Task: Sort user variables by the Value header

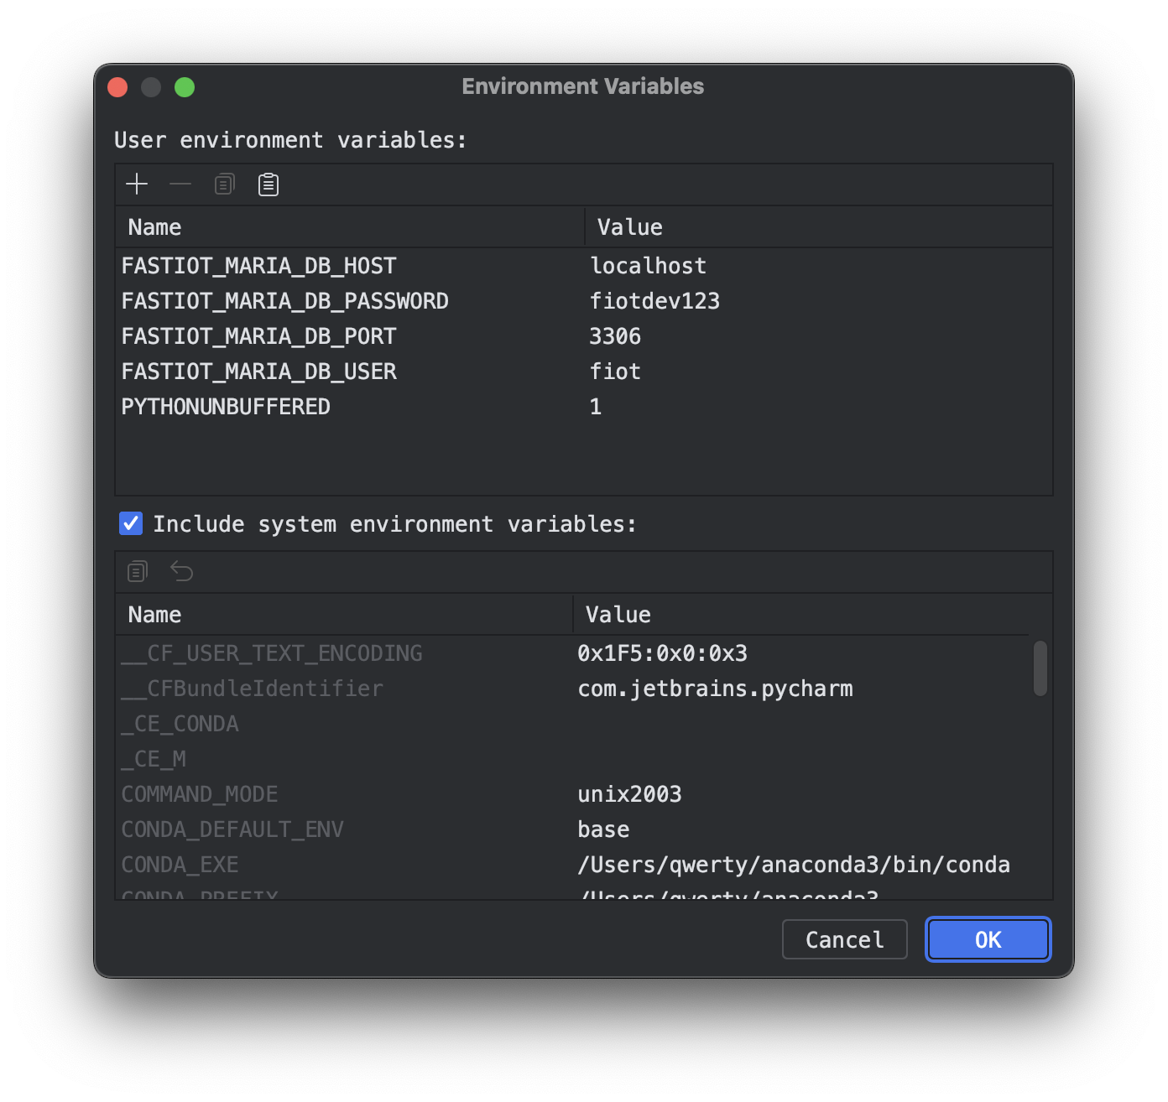Action: tap(819, 227)
